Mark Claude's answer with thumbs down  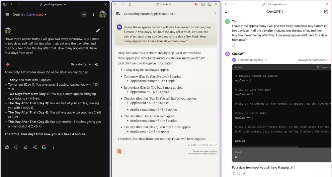(x=215, y=145)
